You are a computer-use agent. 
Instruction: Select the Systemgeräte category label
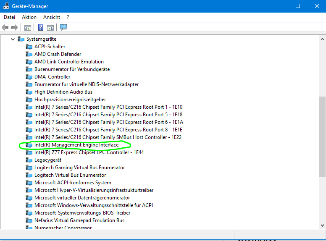[41, 39]
